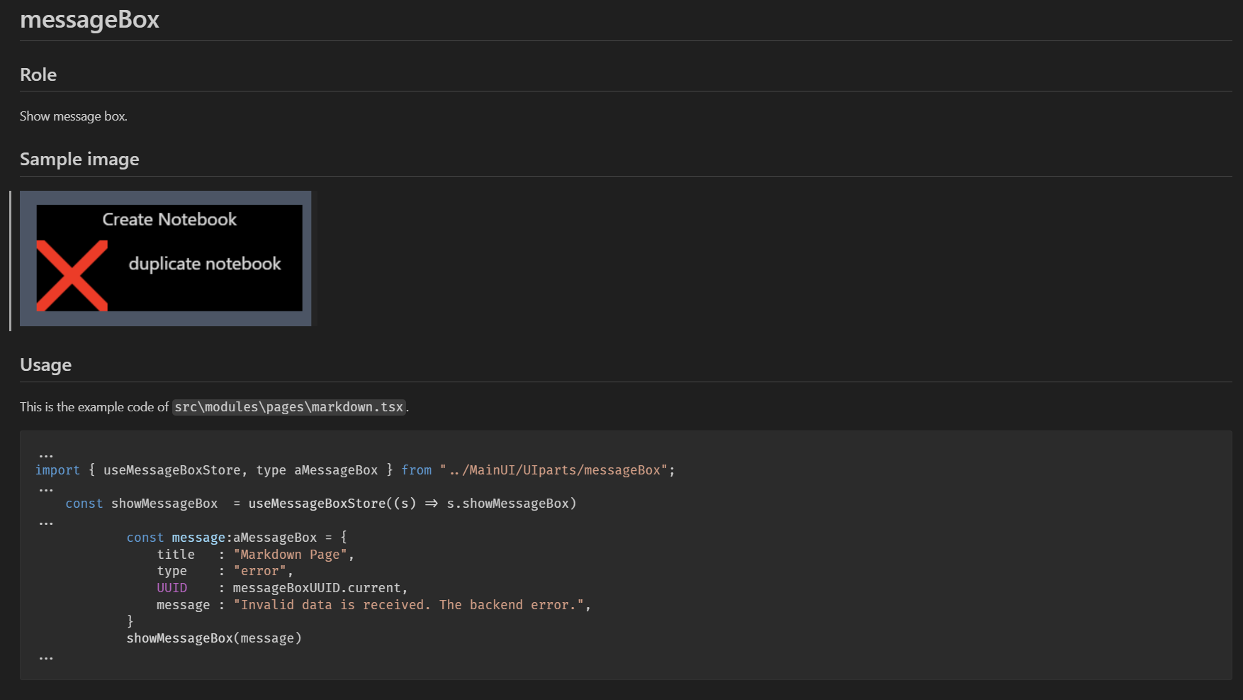Click the "Markdown Page" title string

pos(291,555)
